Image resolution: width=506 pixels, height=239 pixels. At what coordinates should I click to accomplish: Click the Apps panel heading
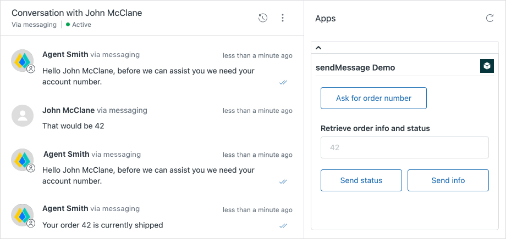coord(326,18)
